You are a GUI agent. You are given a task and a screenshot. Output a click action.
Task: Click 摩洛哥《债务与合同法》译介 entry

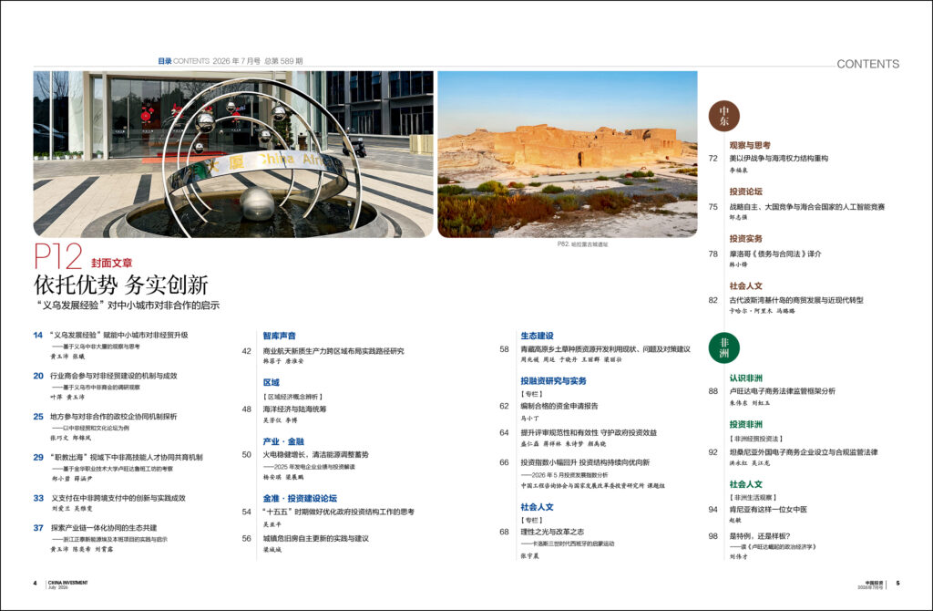tap(775, 254)
